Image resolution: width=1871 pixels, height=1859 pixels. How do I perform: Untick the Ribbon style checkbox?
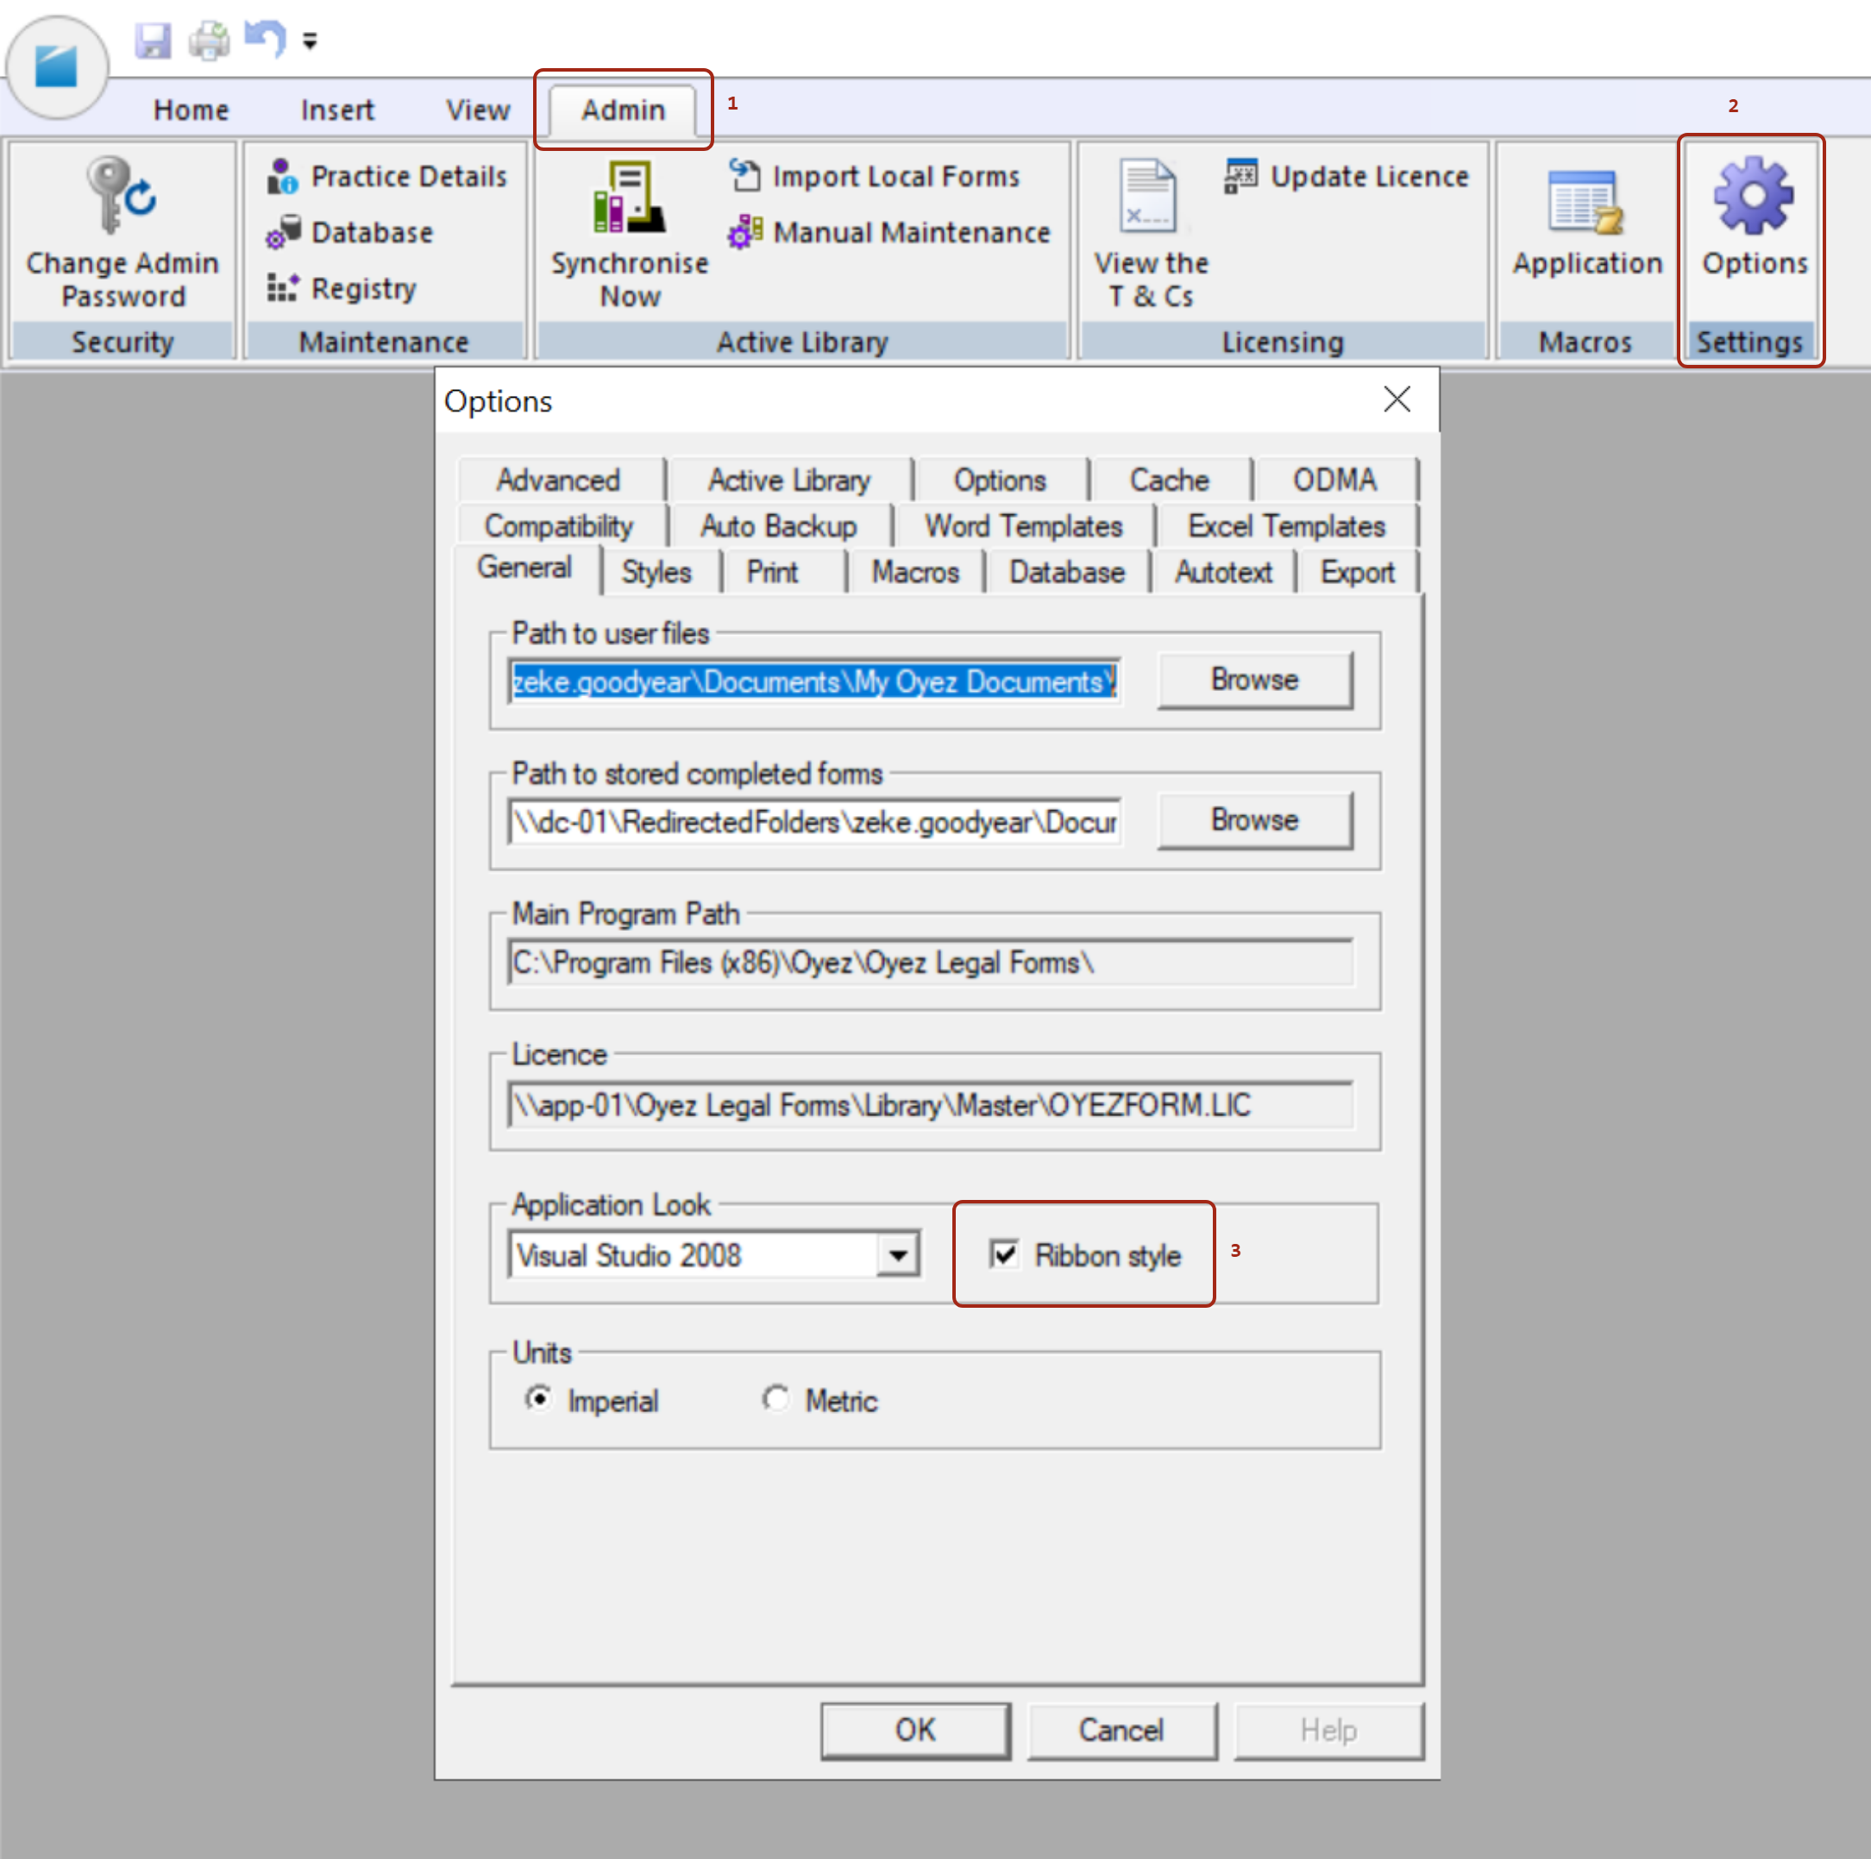tap(1004, 1255)
